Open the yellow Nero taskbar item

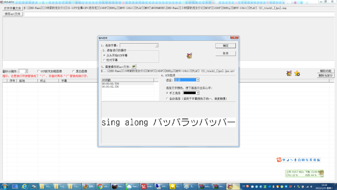176,187
